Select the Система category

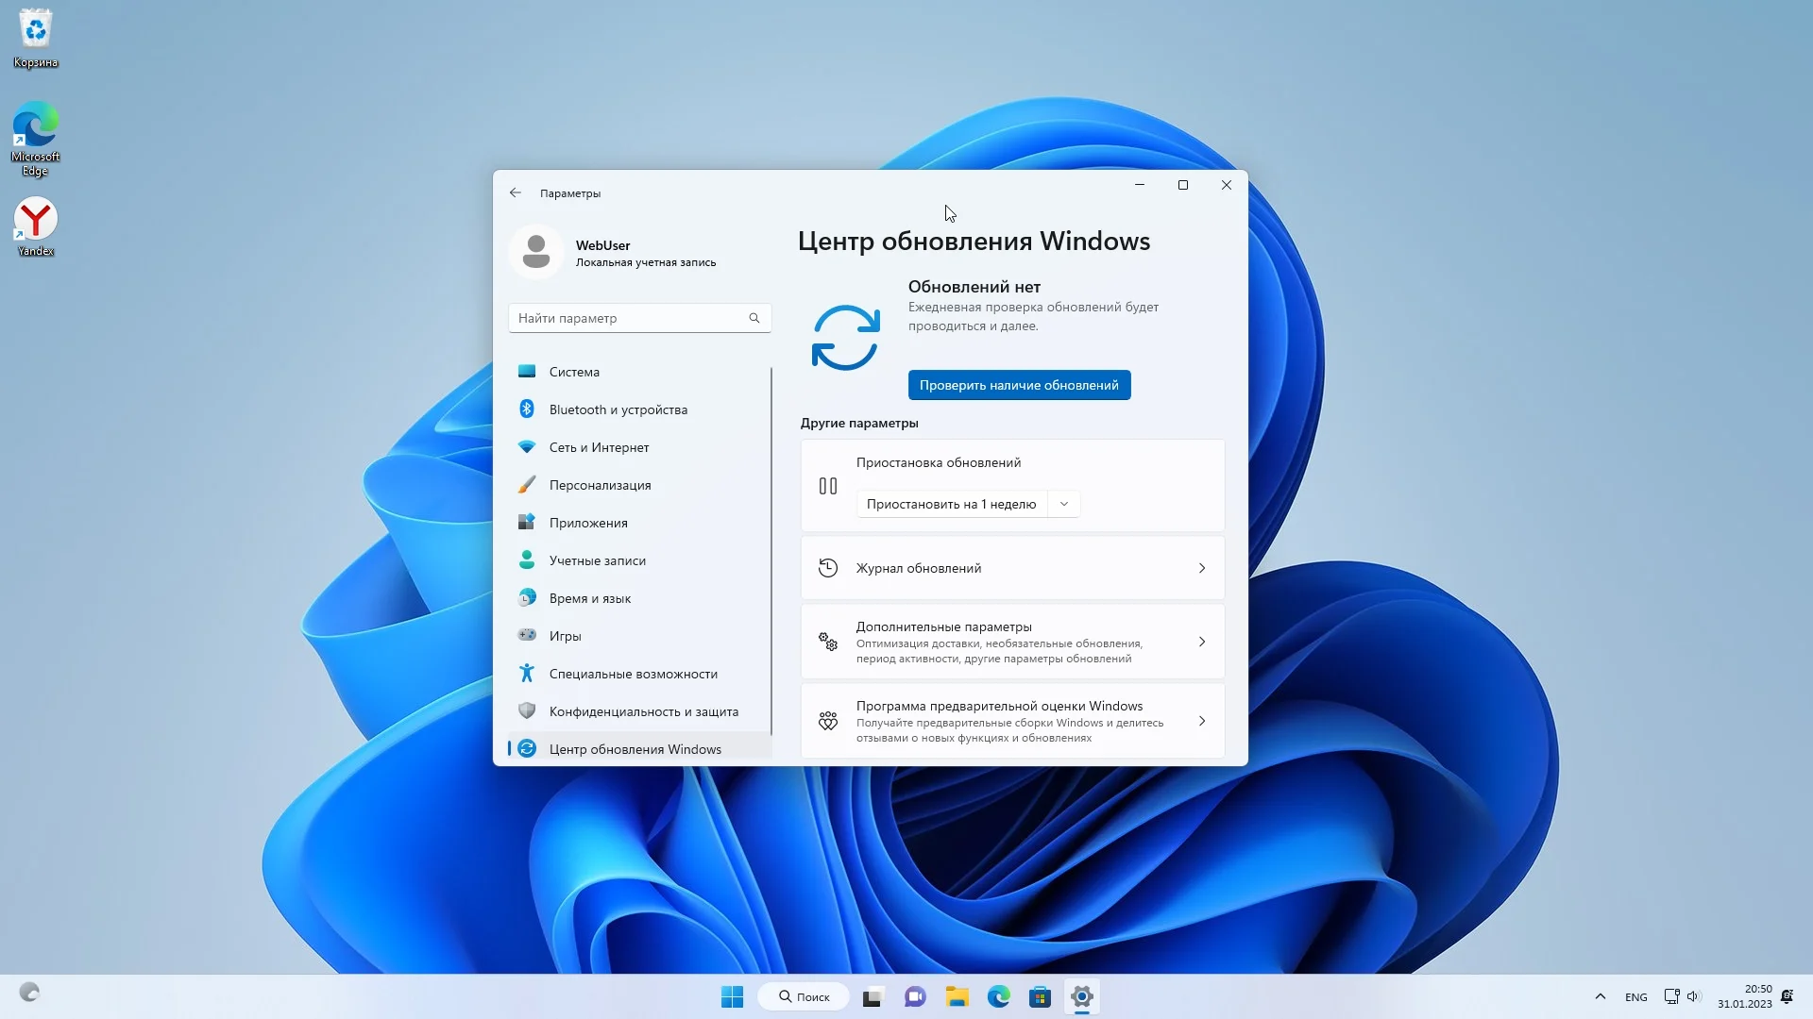[574, 372]
